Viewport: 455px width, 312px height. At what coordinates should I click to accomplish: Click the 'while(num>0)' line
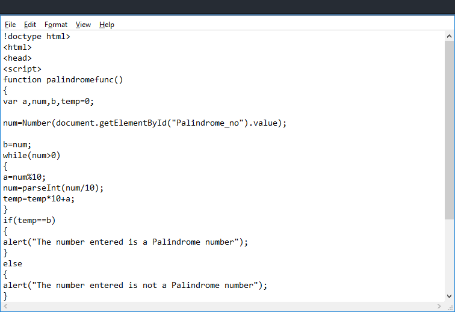point(32,156)
